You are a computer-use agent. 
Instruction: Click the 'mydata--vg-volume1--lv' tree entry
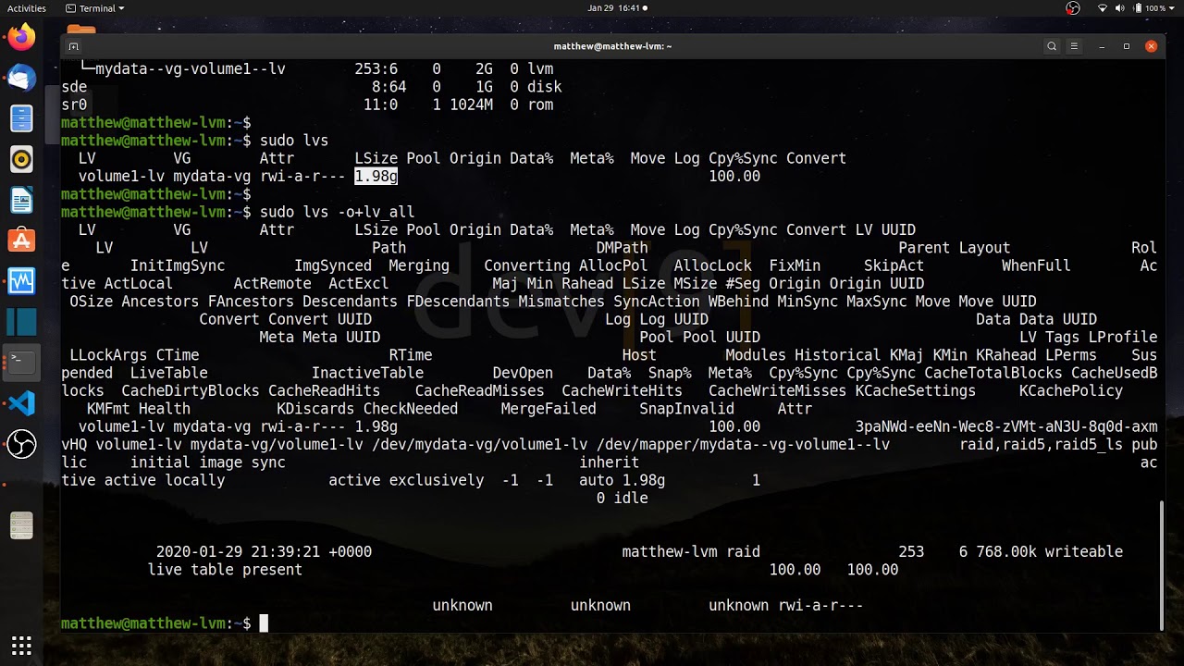pyautogui.click(x=191, y=69)
